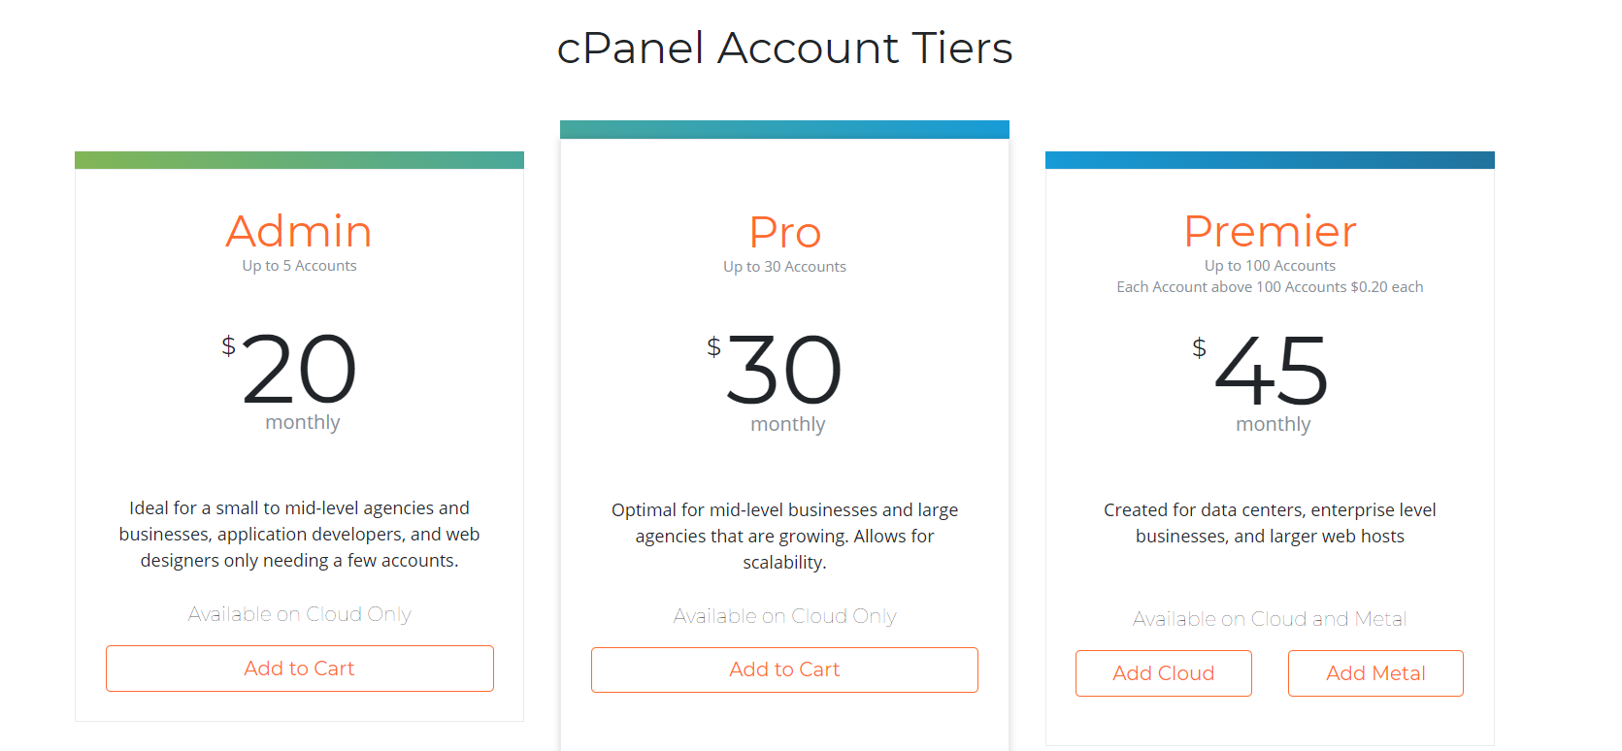The image size is (1622, 751).
Task: Click the cPanel Account Tiers heading
Action: 784,48
